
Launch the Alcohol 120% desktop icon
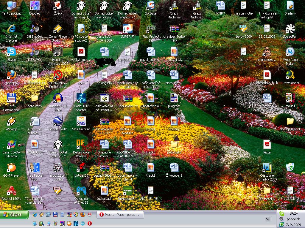(x=11, y=191)
